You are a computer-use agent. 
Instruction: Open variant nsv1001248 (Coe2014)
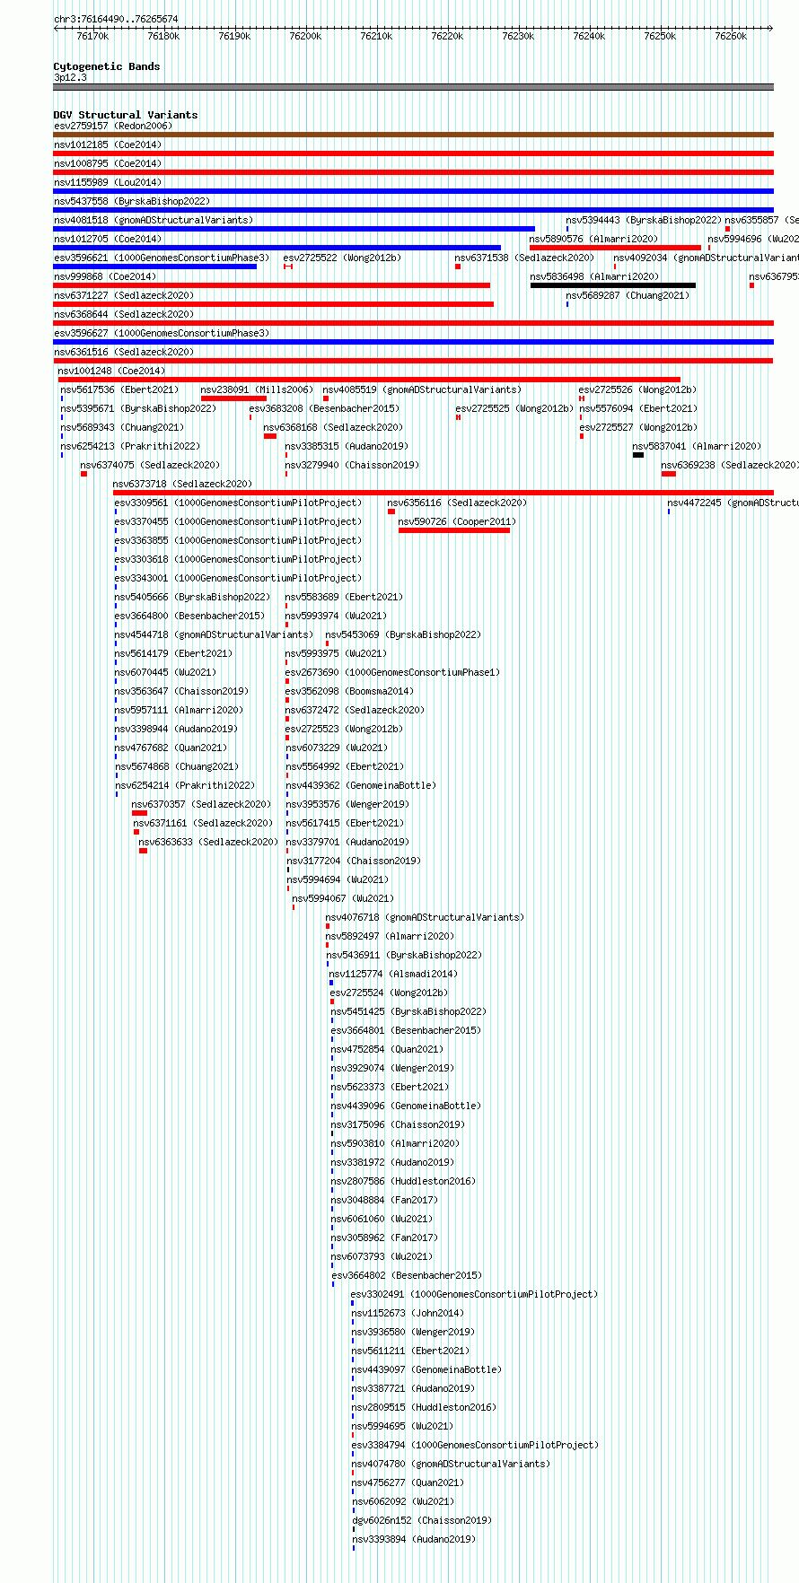[x=112, y=372]
